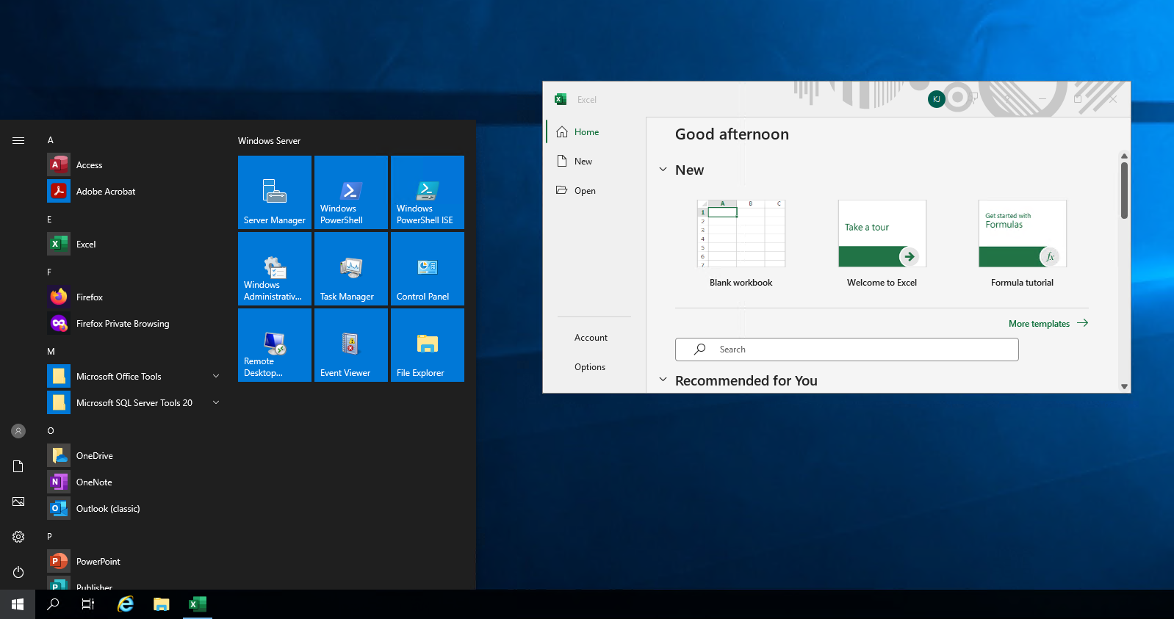This screenshot has width=1174, height=619.
Task: Launch the Task Manager tile
Action: click(x=351, y=269)
